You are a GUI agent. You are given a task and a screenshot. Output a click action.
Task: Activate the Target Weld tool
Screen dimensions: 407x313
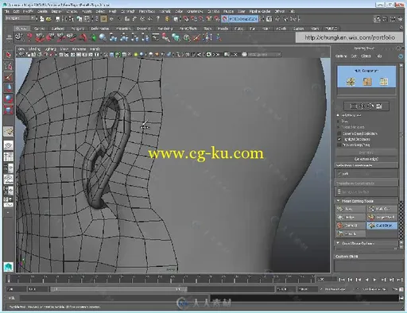(382, 217)
